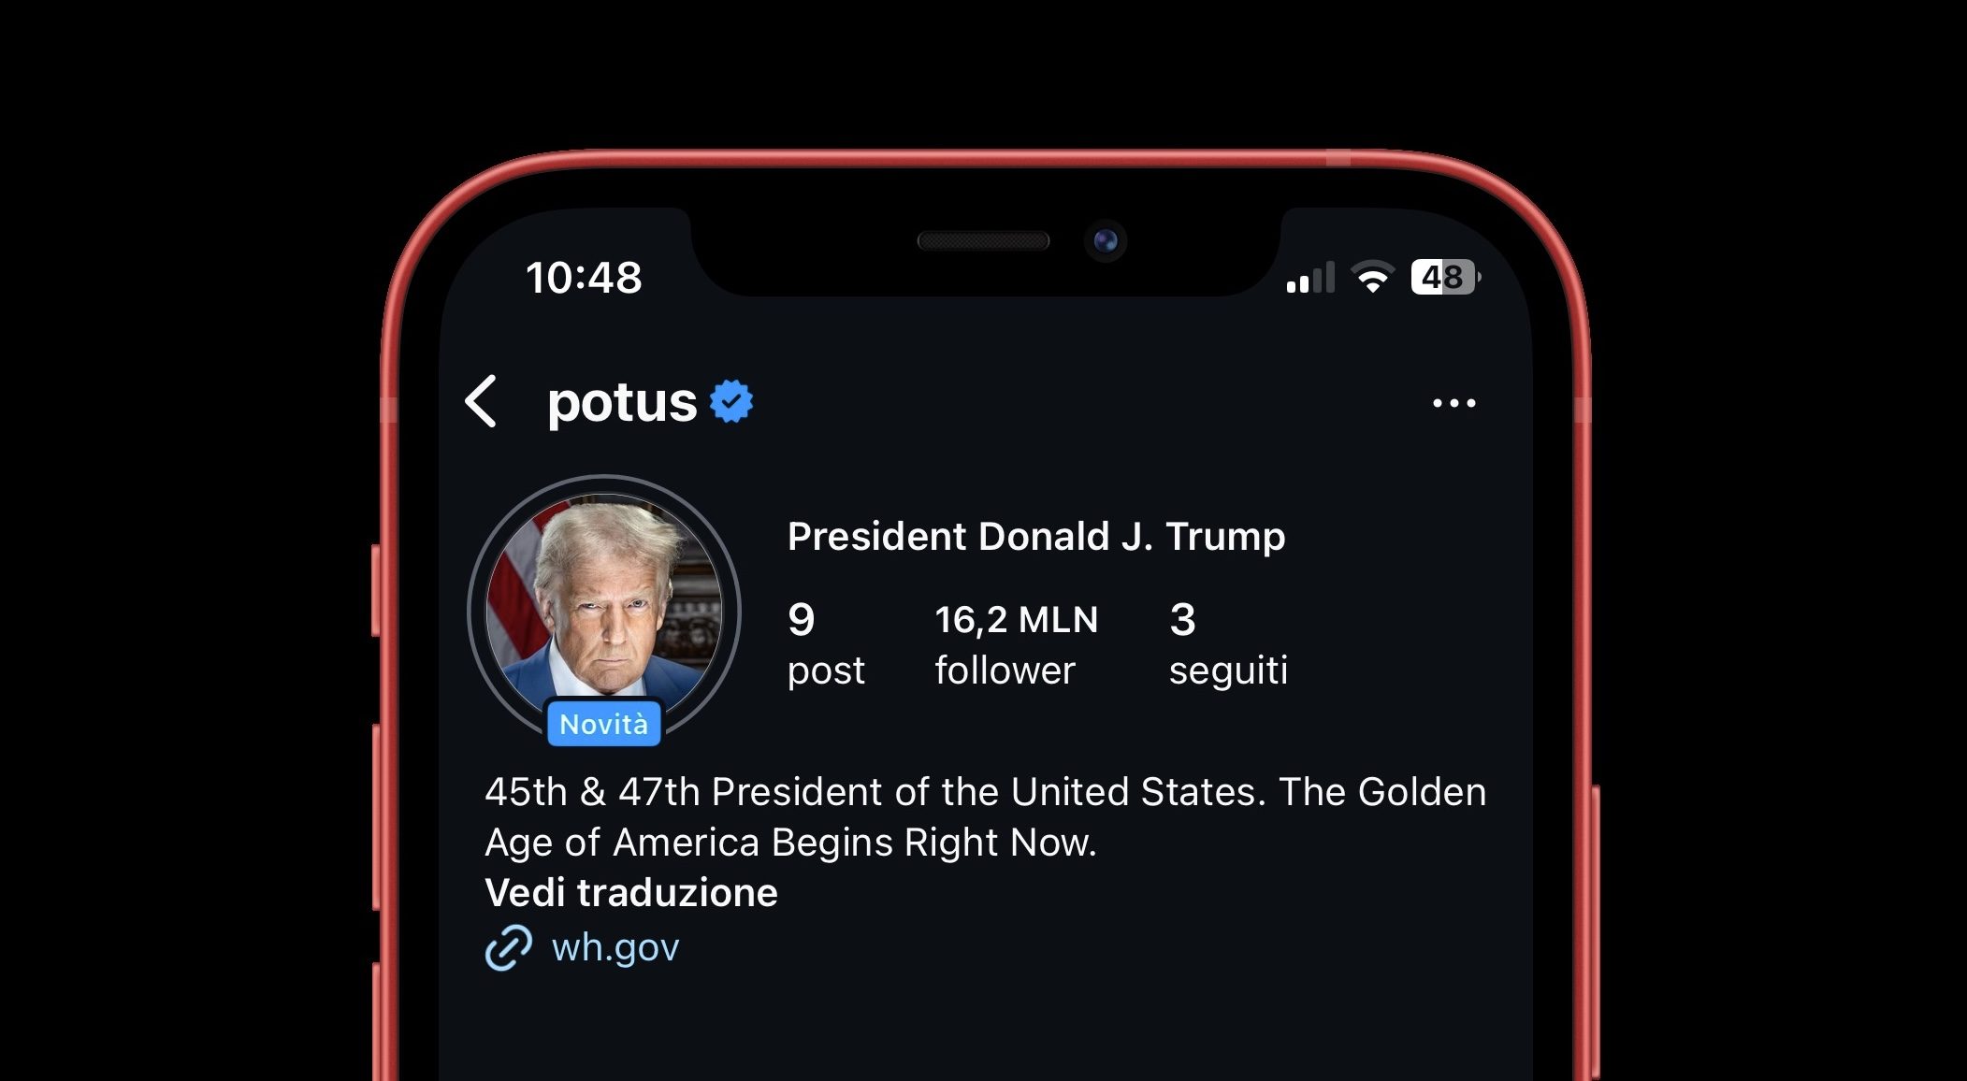
Task: Tap the Wi-Fi status icon
Action: [x=1372, y=278]
